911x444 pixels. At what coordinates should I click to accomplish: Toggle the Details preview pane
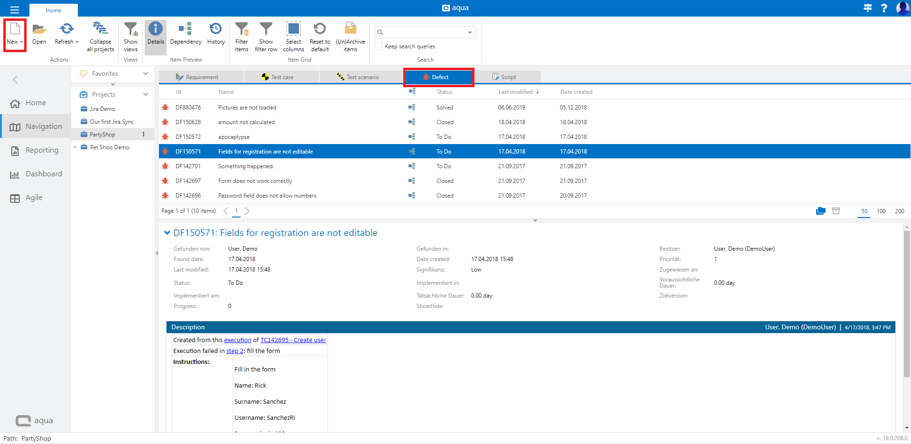point(156,29)
